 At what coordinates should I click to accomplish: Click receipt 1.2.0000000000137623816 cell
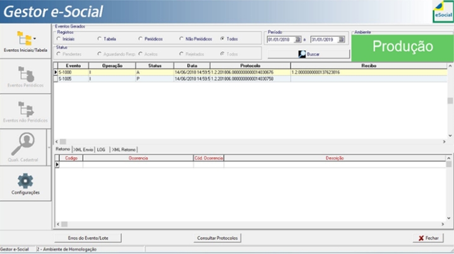[369, 72]
